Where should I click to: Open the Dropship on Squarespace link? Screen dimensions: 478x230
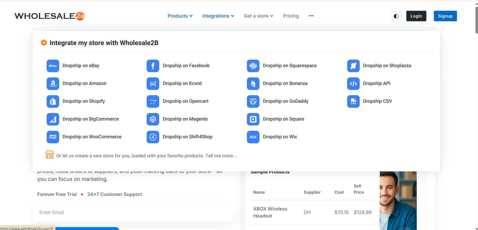289,66
